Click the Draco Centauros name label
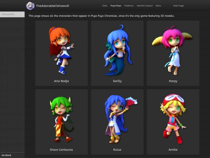210x158 pixels. tap(61, 150)
